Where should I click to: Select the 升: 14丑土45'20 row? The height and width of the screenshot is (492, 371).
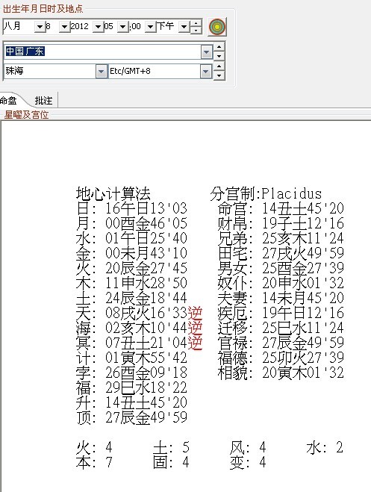[131, 402]
